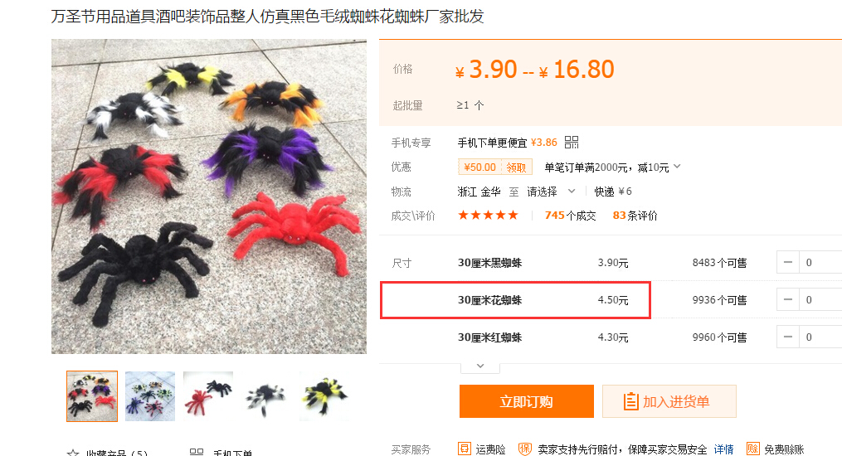Decrease quantity for 30厘米黑蜘蛛
Screen dimensions: 842x456
788,262
